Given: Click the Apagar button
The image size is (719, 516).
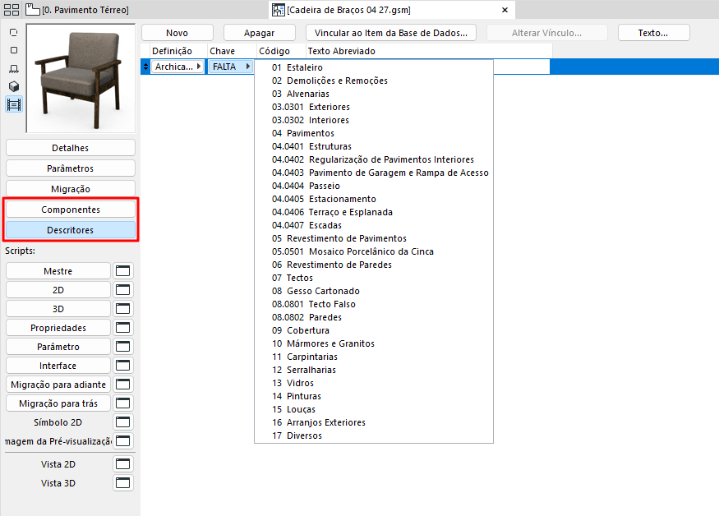Looking at the screenshot, I should click(259, 33).
